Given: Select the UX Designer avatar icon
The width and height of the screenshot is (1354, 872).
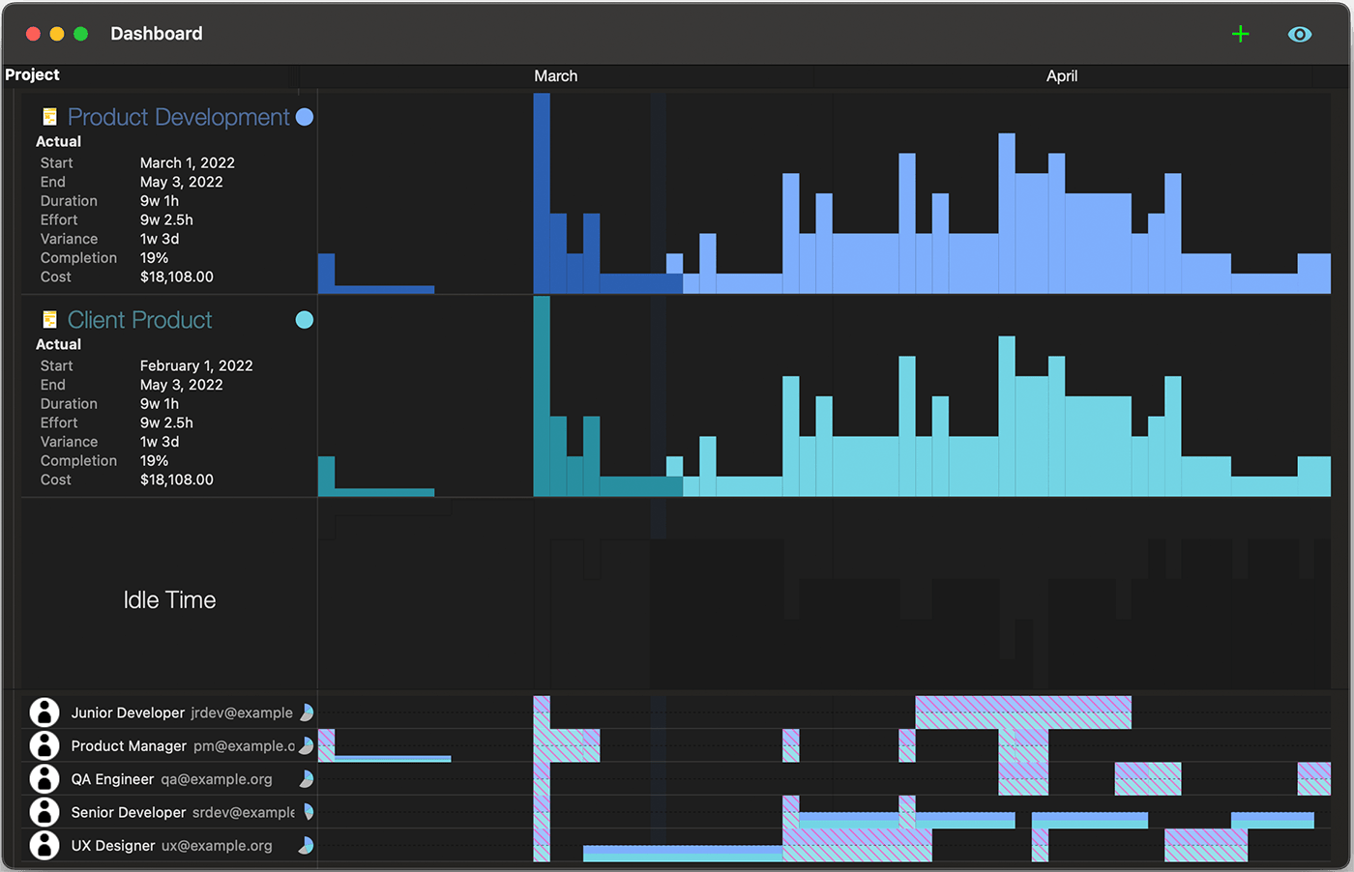Looking at the screenshot, I should coord(44,845).
